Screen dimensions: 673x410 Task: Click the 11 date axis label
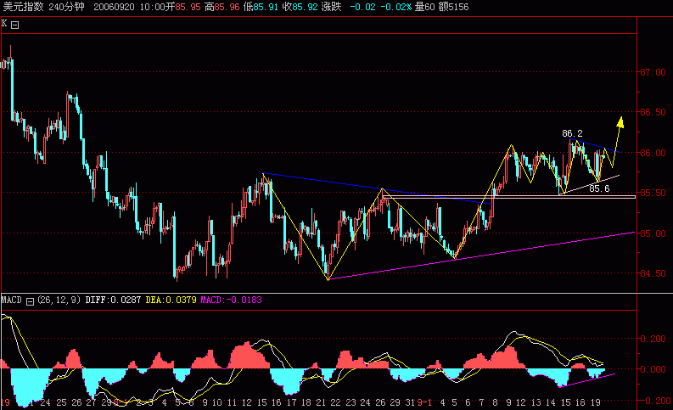[x=232, y=402]
